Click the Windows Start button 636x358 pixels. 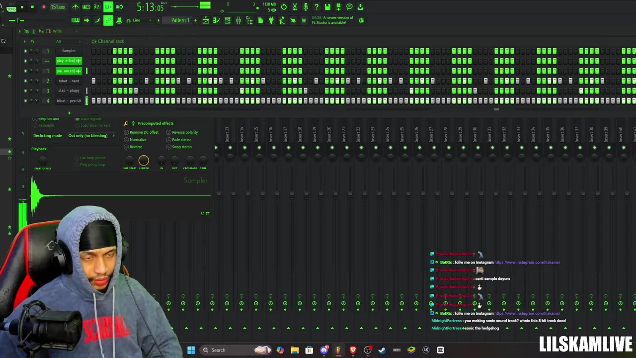(191, 350)
